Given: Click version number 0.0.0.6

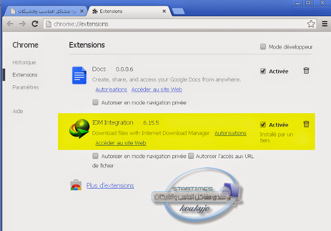Looking at the screenshot, I should [125, 69].
